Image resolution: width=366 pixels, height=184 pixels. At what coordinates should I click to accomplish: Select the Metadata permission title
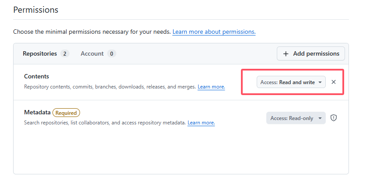coord(37,113)
